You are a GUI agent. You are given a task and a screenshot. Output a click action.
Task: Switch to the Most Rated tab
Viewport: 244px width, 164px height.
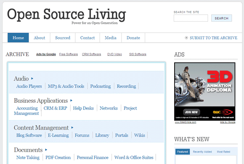(x=223, y=151)
